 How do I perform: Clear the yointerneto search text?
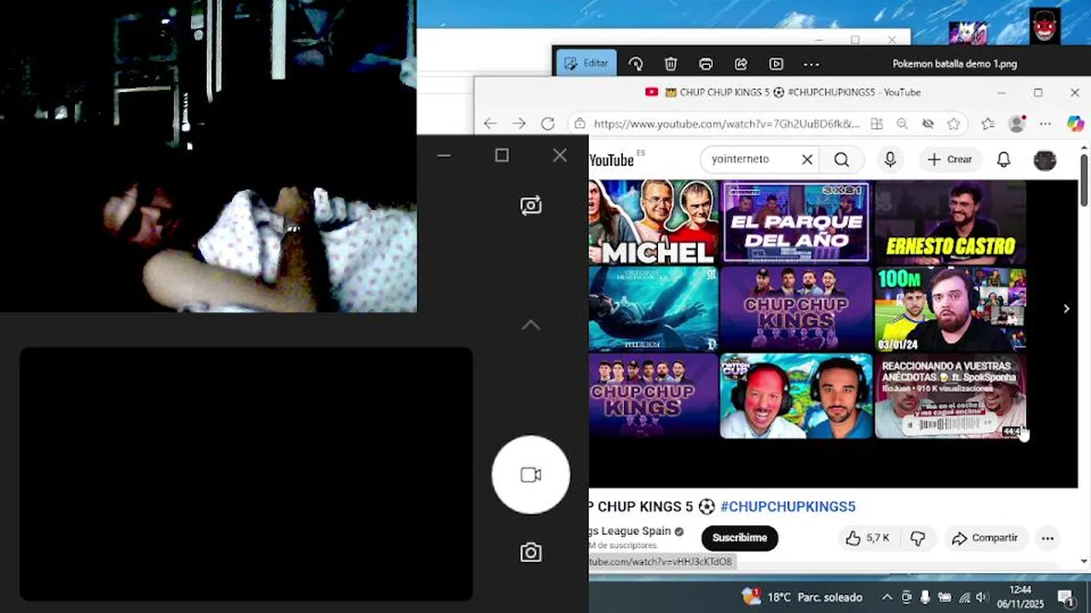[x=807, y=159]
